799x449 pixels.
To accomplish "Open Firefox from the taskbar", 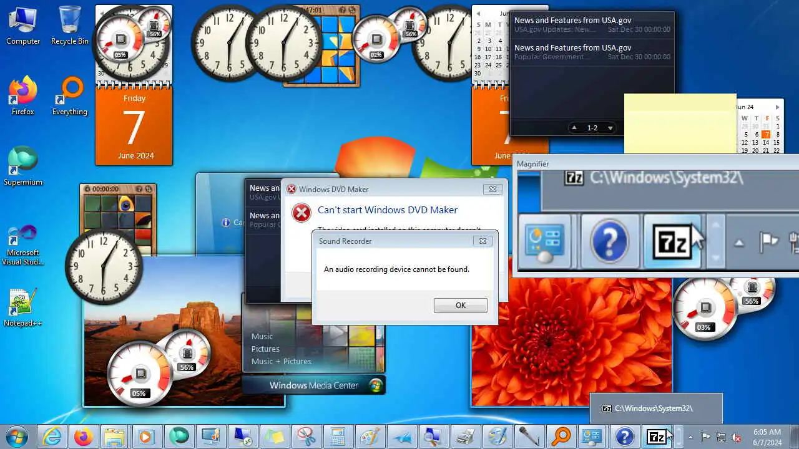I will point(83,437).
